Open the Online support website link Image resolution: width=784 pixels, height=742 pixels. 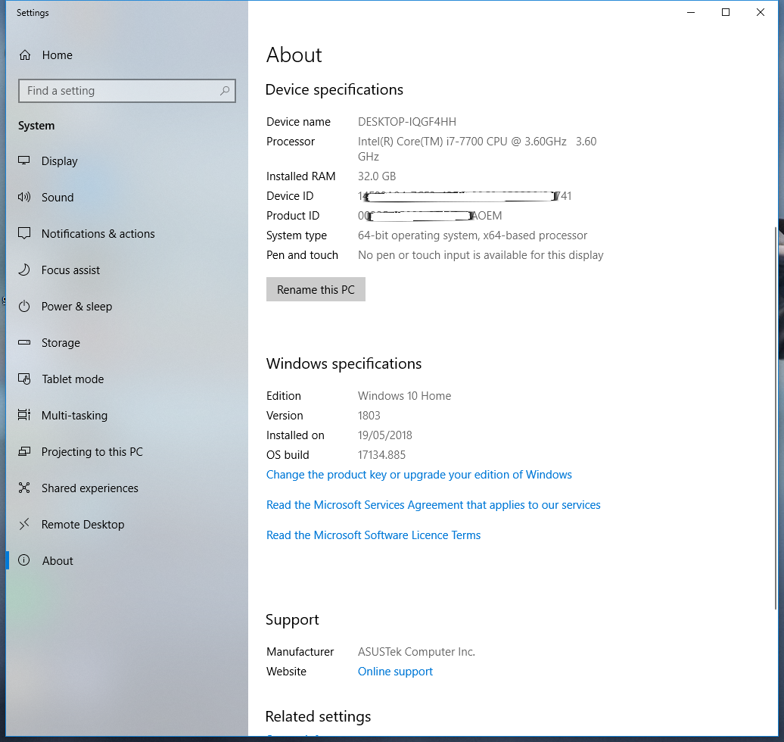[395, 672]
